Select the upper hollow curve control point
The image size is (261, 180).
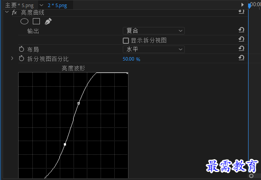78,103
